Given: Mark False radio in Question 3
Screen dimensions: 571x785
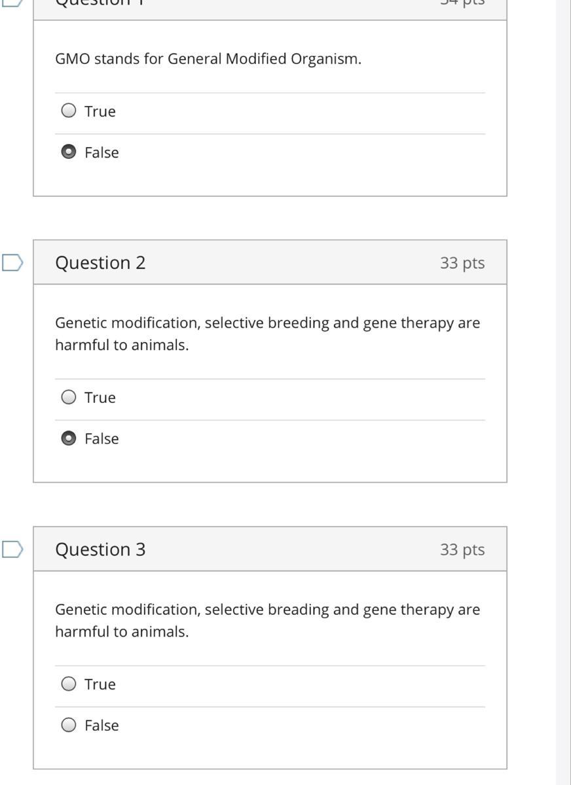Looking at the screenshot, I should pyautogui.click(x=69, y=725).
